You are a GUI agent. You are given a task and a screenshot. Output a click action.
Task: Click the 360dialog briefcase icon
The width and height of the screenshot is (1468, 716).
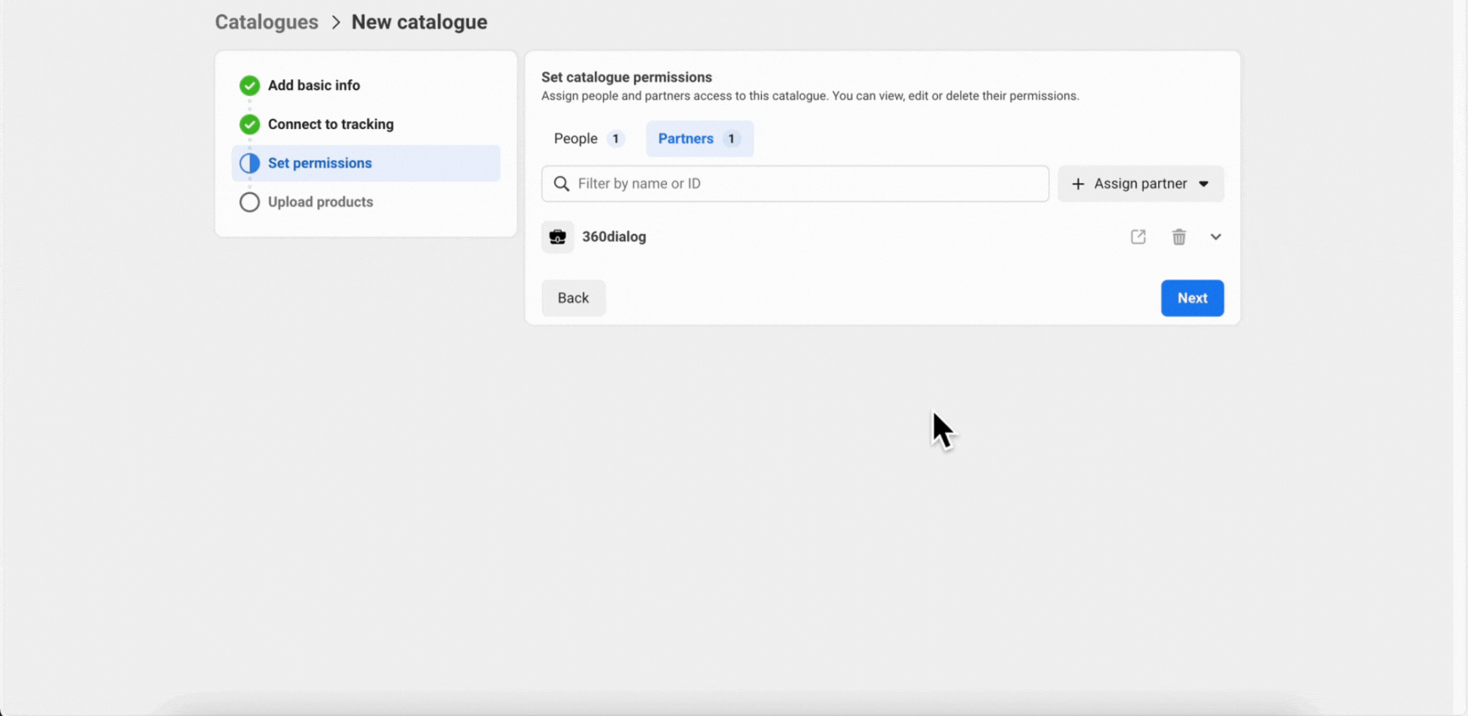557,236
